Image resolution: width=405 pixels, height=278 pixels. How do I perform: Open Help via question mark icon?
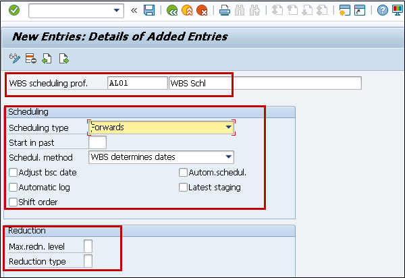382,11
